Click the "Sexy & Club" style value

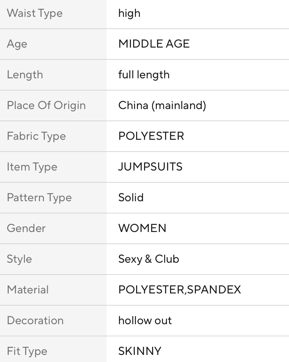coord(148,259)
